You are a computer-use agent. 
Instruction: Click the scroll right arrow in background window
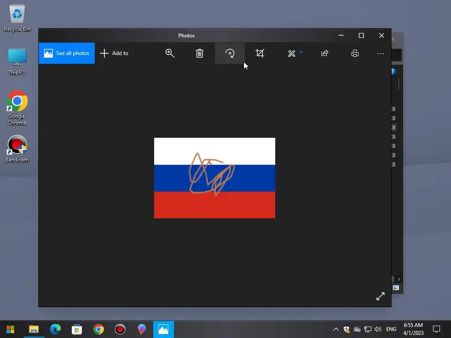click(x=399, y=279)
